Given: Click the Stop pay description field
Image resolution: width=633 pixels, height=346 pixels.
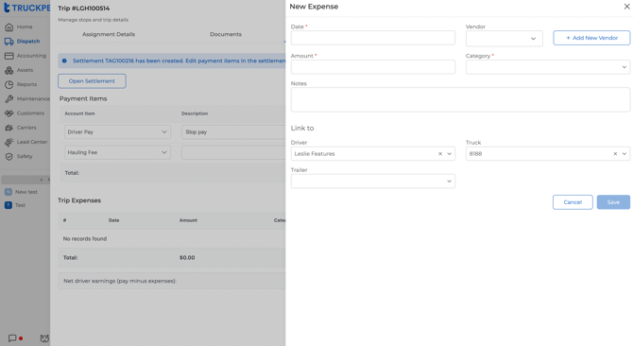Looking at the screenshot, I should click(233, 132).
